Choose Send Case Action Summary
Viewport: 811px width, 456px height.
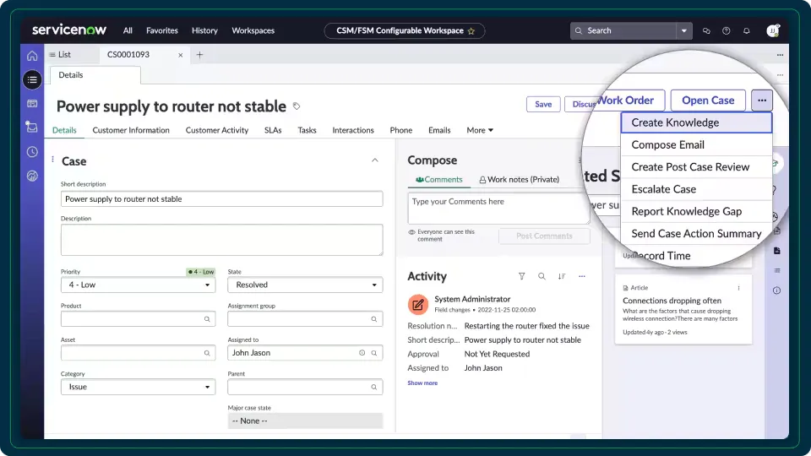click(x=696, y=234)
